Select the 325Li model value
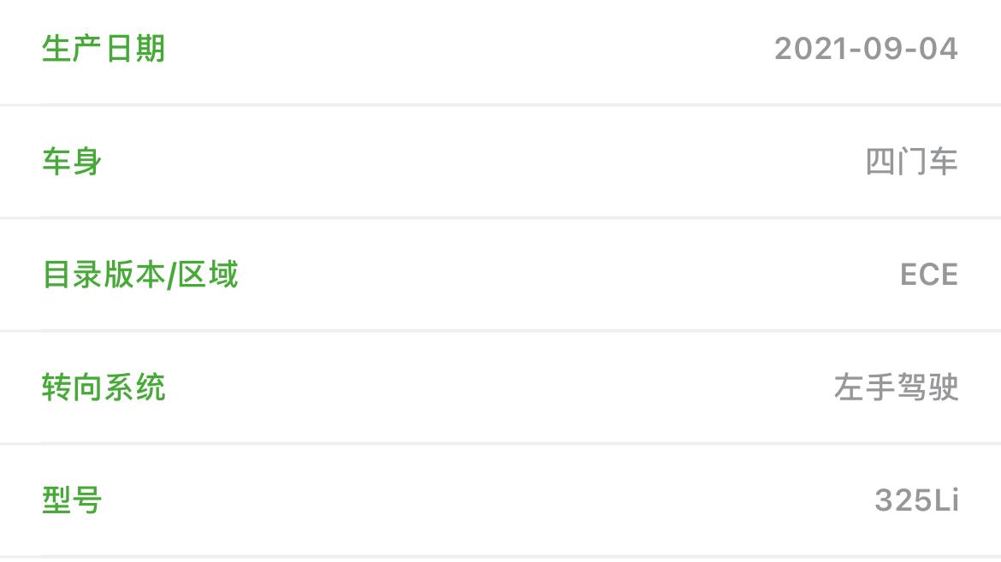The width and height of the screenshot is (1001, 562). tap(917, 500)
